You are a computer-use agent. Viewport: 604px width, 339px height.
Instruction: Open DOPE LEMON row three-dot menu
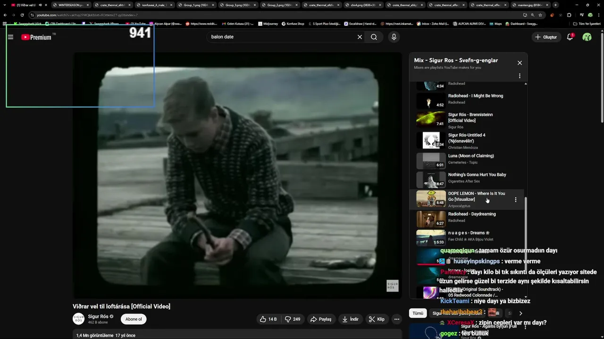click(515, 200)
